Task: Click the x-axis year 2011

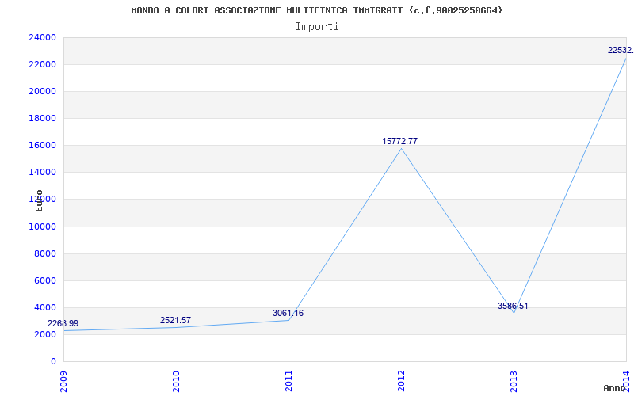Action: 288,381
